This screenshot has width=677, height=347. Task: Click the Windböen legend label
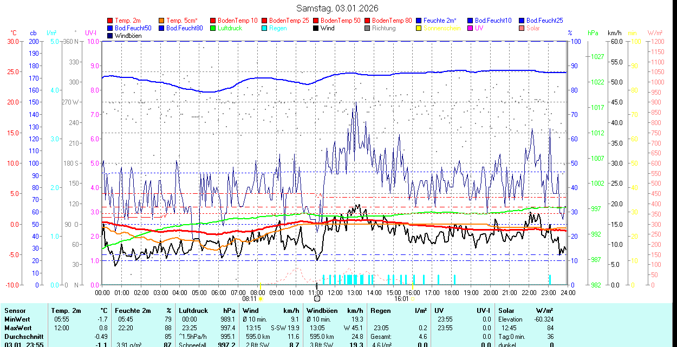[129, 36]
